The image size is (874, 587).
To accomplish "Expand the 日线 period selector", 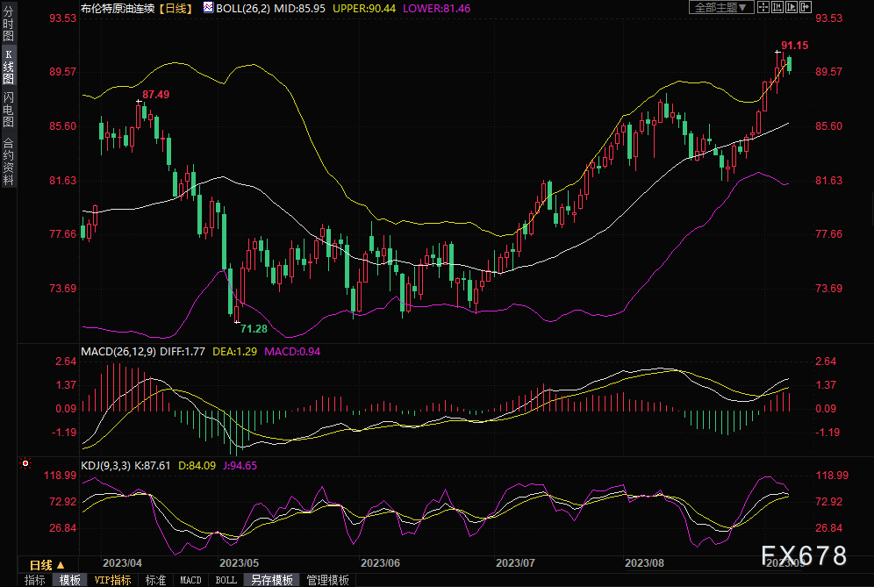I will 40,564.
